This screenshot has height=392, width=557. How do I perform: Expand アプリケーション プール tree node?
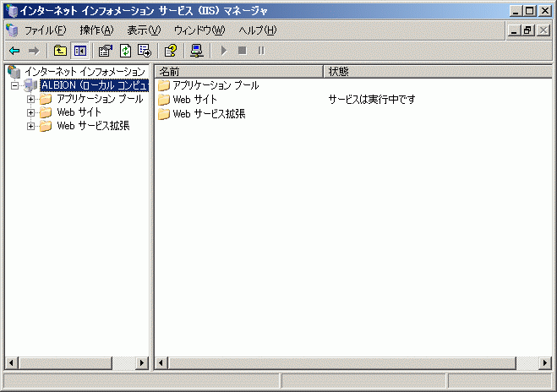(x=31, y=99)
